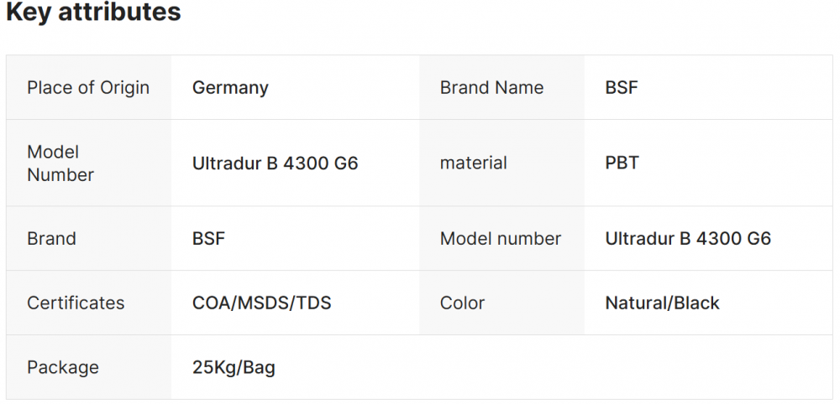Click the BSF value beside Brand Name

(622, 88)
